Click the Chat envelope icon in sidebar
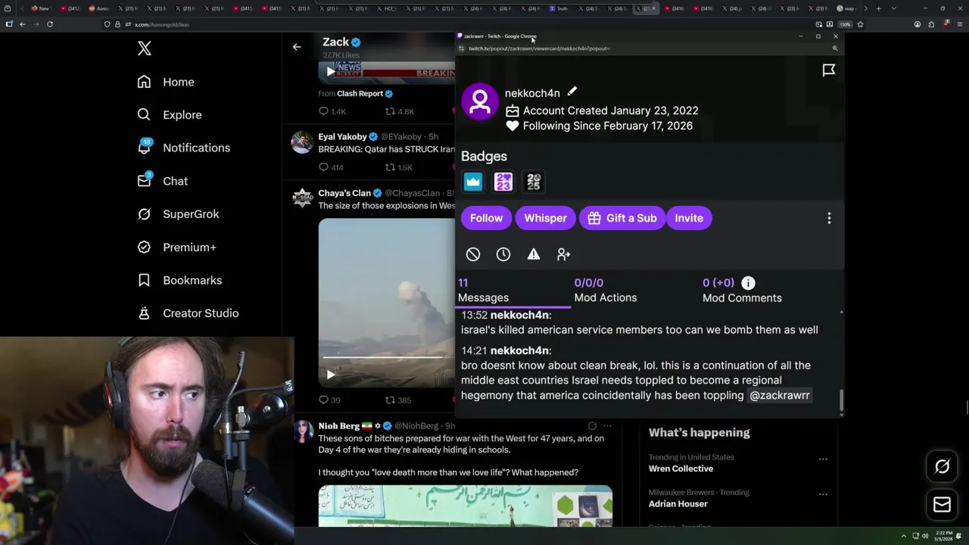 coord(145,180)
